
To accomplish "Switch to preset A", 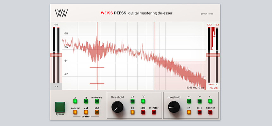I will [x=75, y=101].
